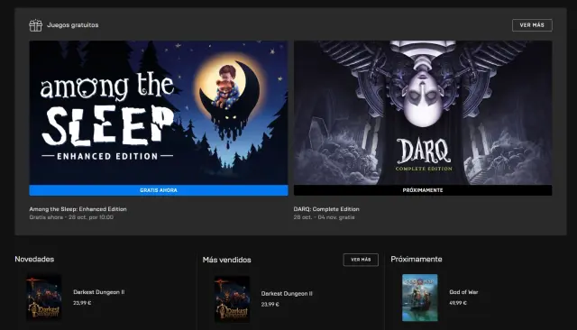Open the VER MÁS button in Juegos gratuitos
The image size is (577, 330).
(532, 25)
